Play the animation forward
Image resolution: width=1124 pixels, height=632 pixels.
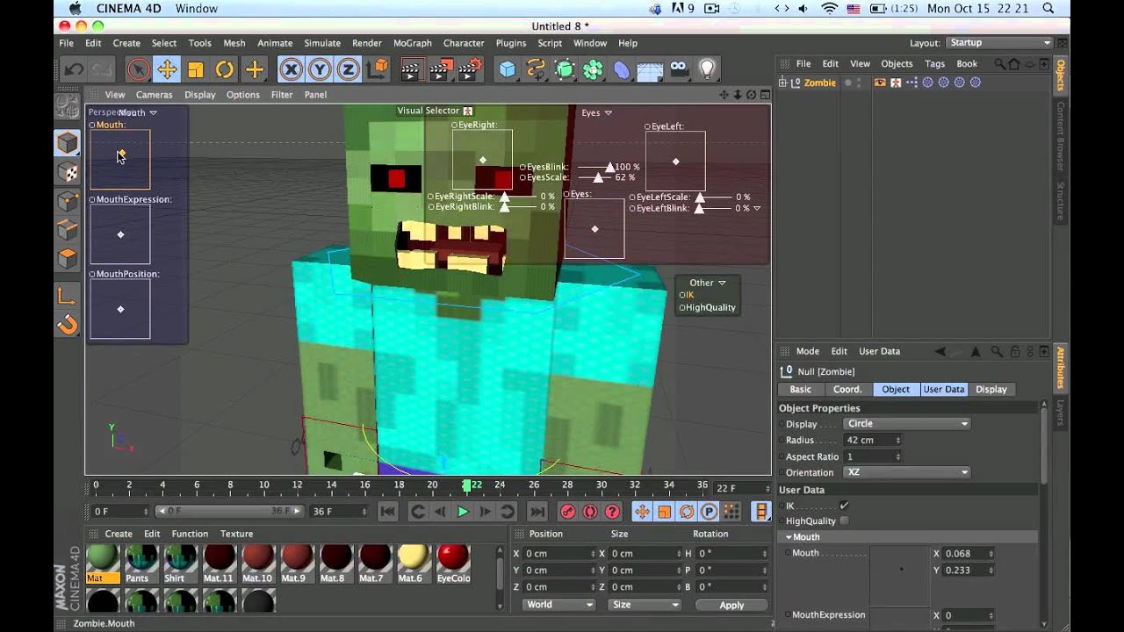click(x=463, y=512)
